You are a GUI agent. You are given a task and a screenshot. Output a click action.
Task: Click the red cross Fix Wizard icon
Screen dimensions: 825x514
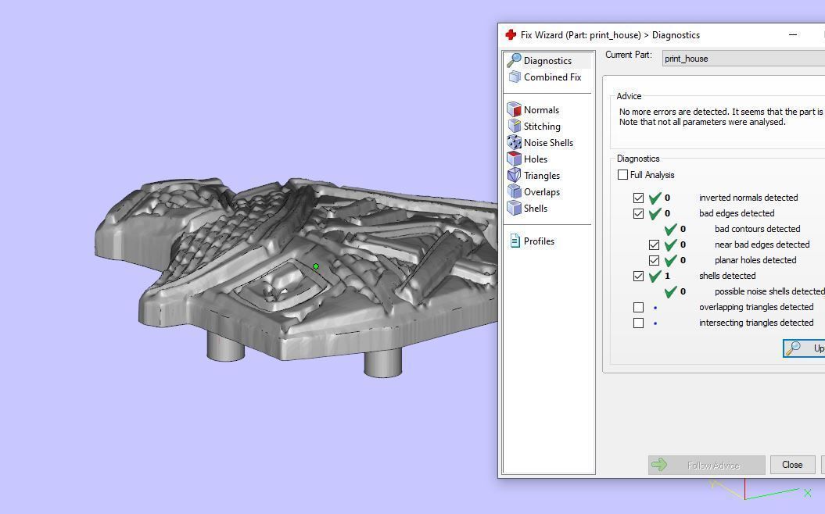pos(511,34)
